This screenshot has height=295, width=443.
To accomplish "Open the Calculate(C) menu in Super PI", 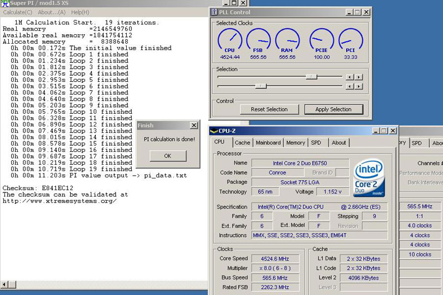I will point(18,12).
